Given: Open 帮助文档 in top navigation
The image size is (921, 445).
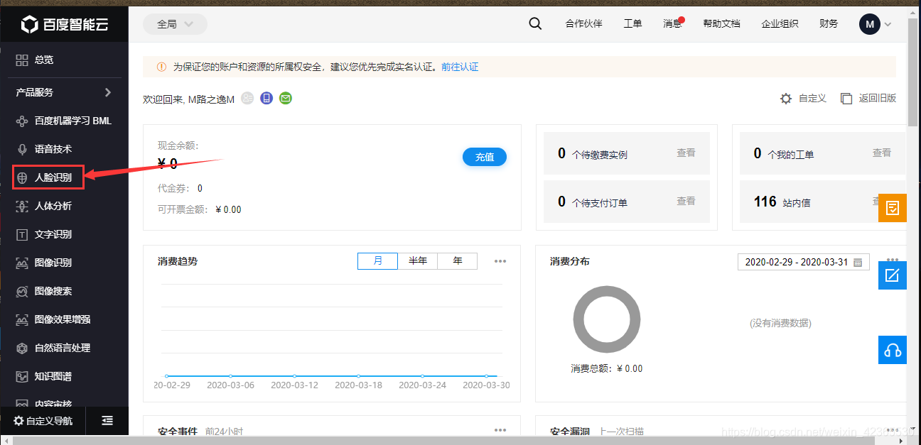Looking at the screenshot, I should 721,23.
